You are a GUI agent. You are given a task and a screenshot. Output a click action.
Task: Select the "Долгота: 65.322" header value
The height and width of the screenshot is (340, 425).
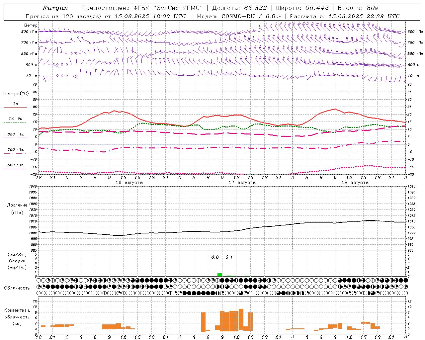pyautogui.click(x=239, y=8)
